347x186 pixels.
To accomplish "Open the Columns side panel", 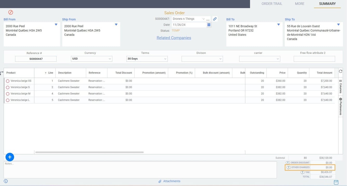I will (x=341, y=87).
